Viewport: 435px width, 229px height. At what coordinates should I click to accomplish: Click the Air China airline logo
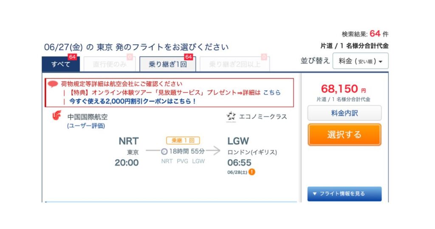[x=56, y=115]
